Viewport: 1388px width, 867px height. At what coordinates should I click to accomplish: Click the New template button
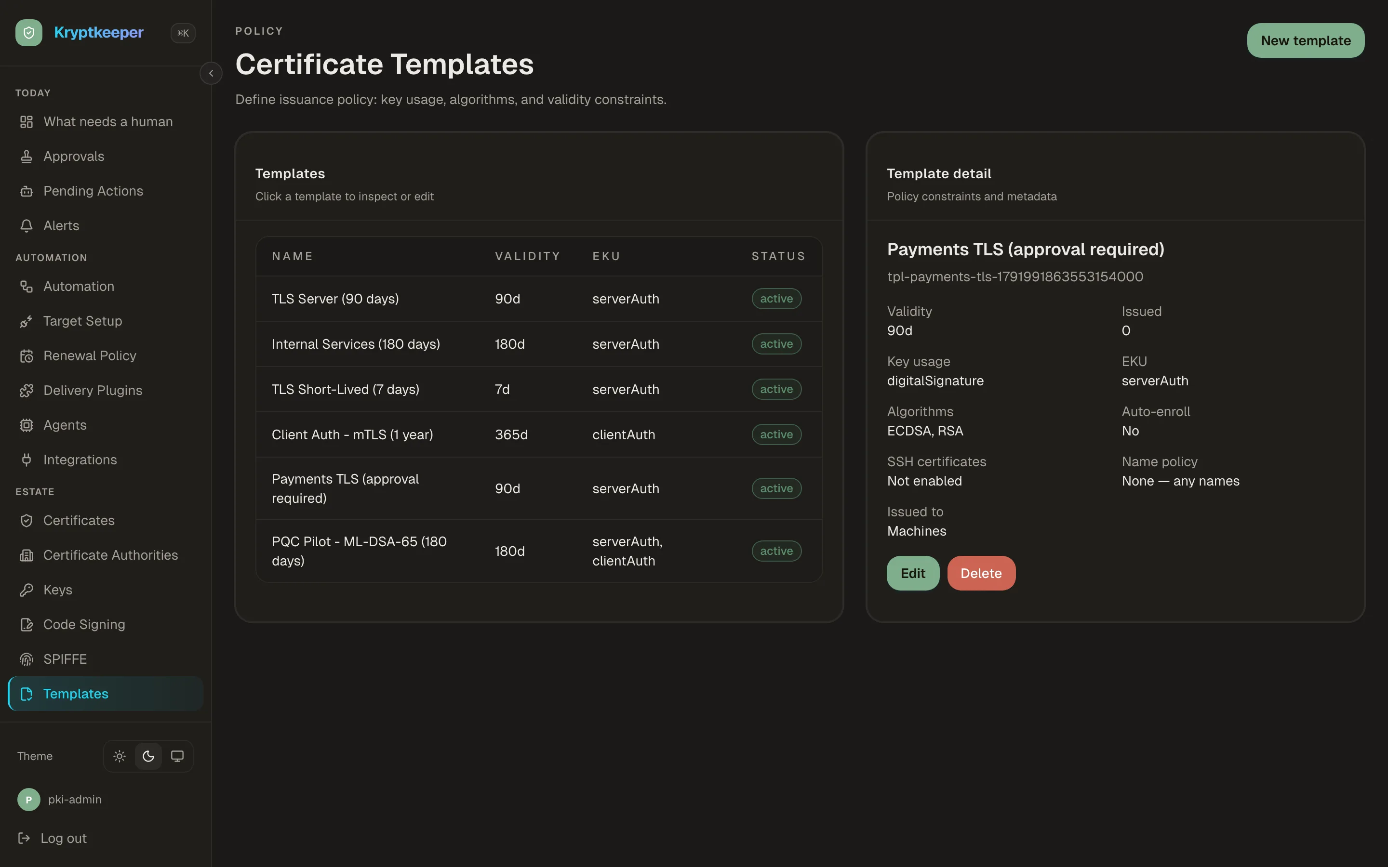(1306, 41)
